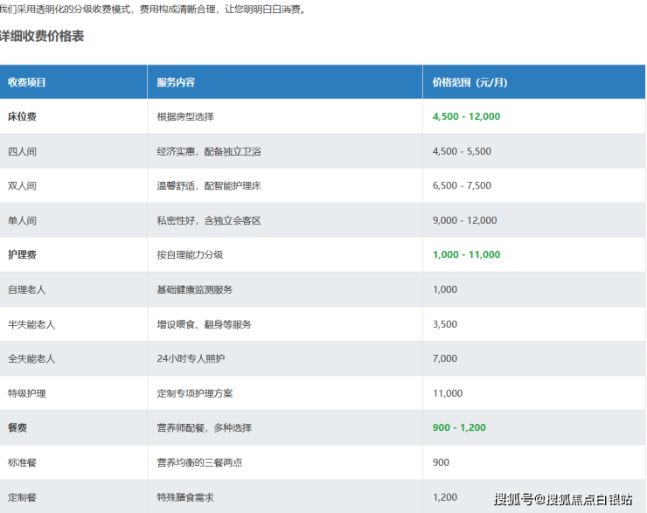The width and height of the screenshot is (647, 513).
Task: Click the 收费项目 column header
Action: tap(27, 82)
